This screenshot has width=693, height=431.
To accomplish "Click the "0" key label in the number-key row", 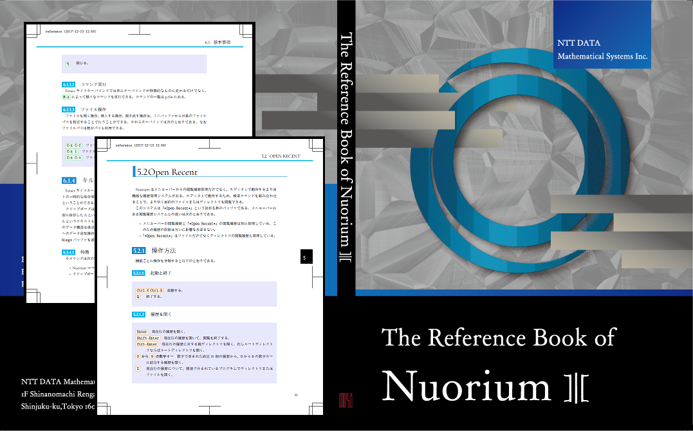I will tap(138, 356).
